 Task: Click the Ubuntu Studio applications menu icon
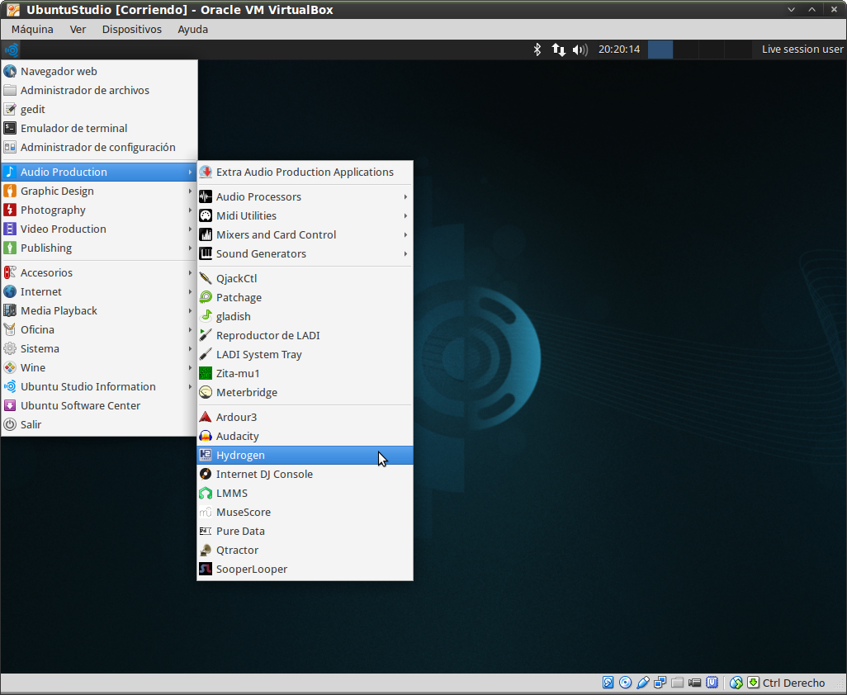tap(12, 50)
